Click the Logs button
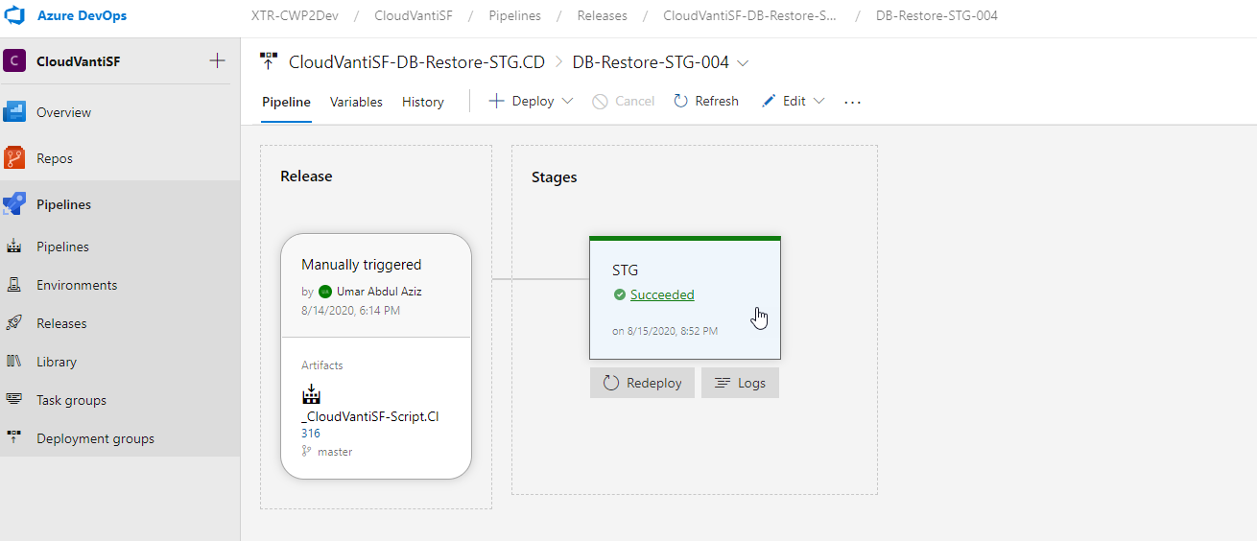Screen dimensions: 1257x541 [x=740, y=383]
